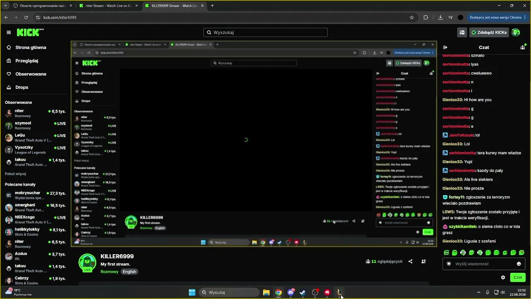Open Strona główna in the sidebar
The image size is (531, 299).
coord(31,47)
